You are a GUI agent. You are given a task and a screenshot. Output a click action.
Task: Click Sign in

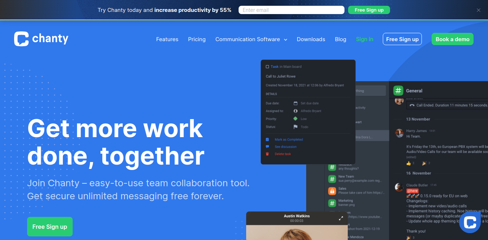[x=364, y=39]
